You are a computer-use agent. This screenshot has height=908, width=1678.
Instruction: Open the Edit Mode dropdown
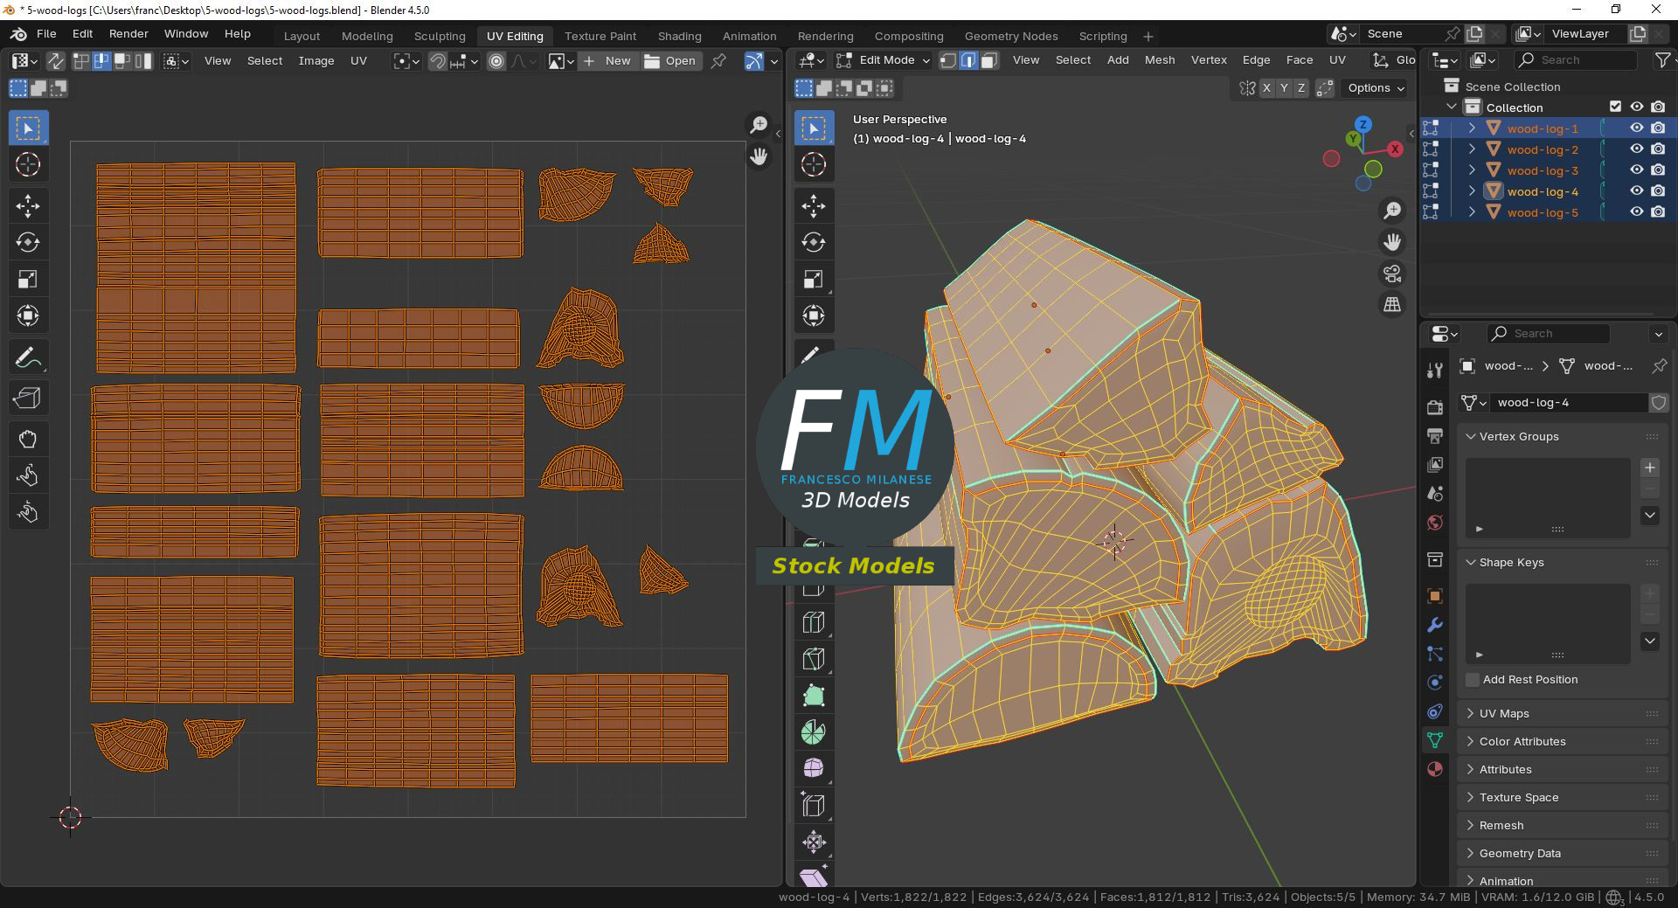[x=884, y=60]
